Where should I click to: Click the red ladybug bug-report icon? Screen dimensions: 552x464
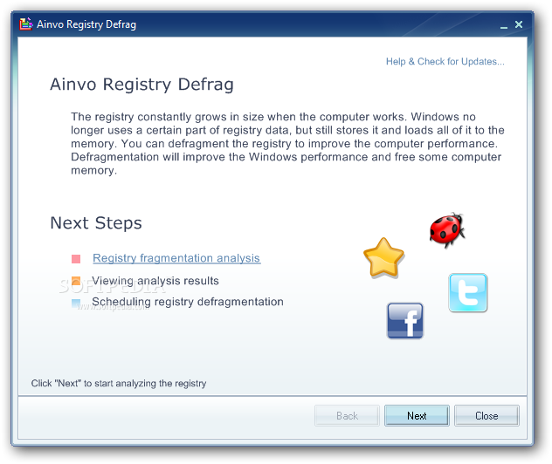pos(447,230)
